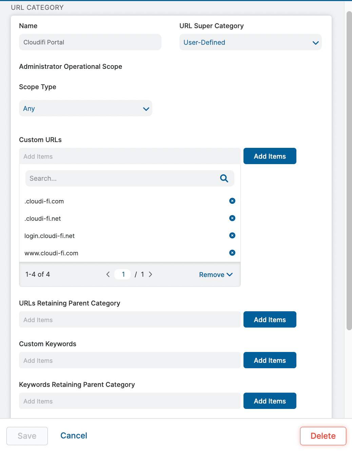Screen dimensions: 352x453
Task: Remove .cloudi-fi.com entry with its x icon
Action: [232, 201]
